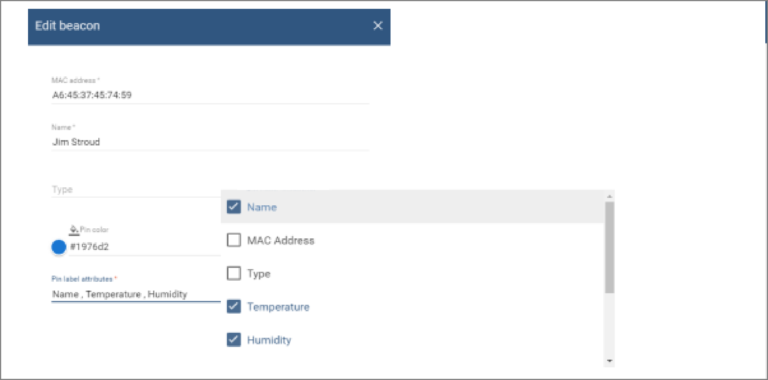Viewport: 768px width, 380px height.
Task: Enable the MAC Address checkbox
Action: [x=234, y=240]
